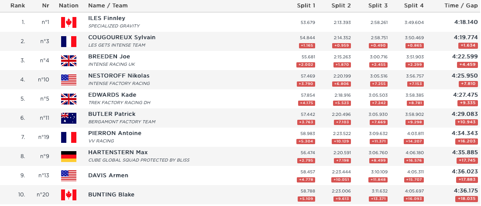Screen dimensions: 481x206
Task: Click the +1.634 red gap badge
Action: point(467,45)
